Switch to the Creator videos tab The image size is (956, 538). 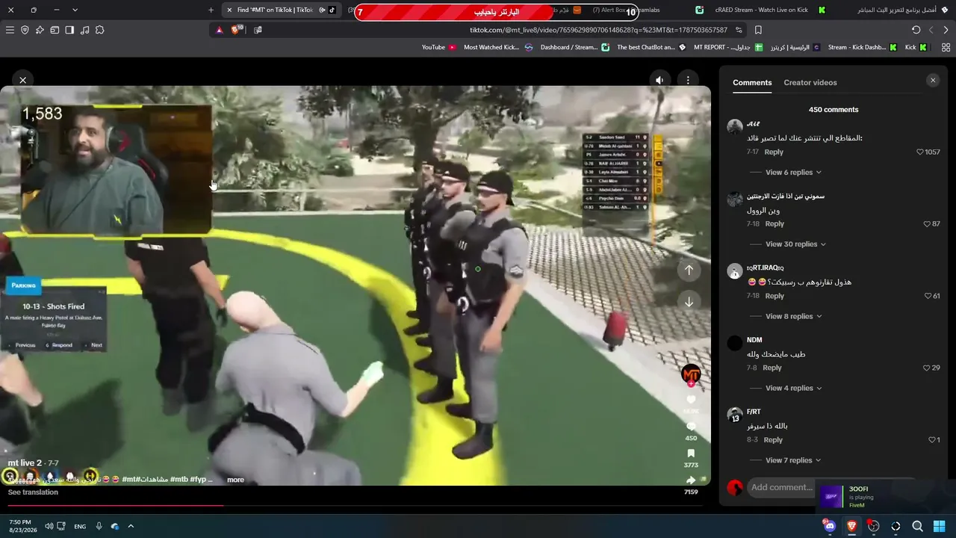[810, 83]
